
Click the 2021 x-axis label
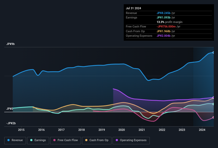pos(142,130)
